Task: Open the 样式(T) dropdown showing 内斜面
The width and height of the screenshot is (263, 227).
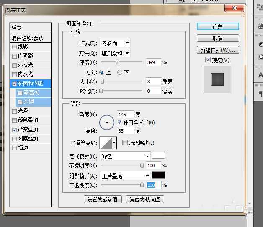Action: click(x=115, y=43)
